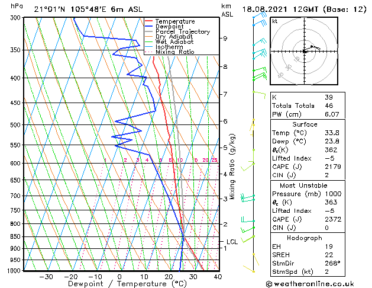The width and height of the screenshot is (372, 288).
Task: Click the coordinates text '21°01'N 105°48'E 6m ASL'
Action: click(x=88, y=9)
